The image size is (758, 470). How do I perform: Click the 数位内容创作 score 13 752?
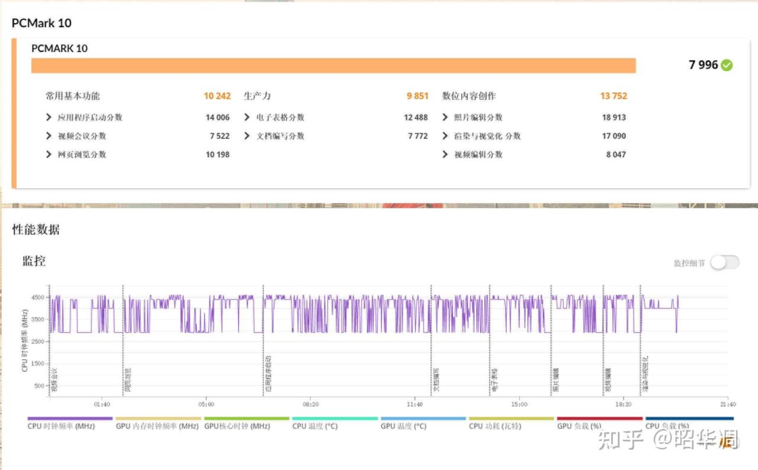[x=614, y=96]
